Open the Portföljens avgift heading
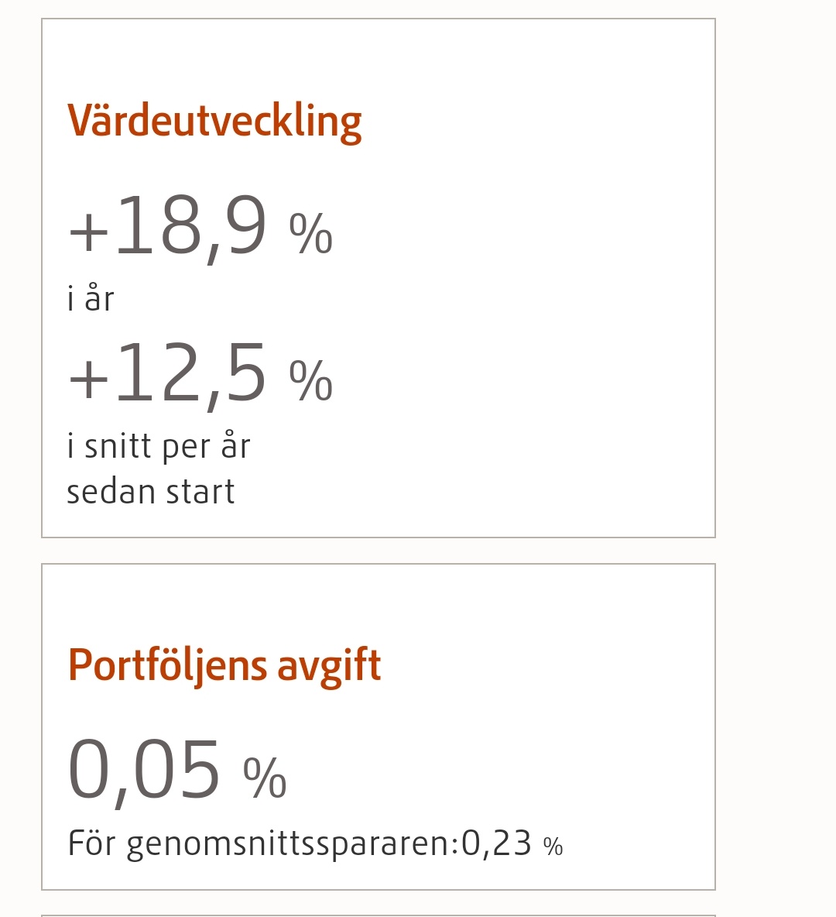This screenshot has width=836, height=917. tap(224, 665)
